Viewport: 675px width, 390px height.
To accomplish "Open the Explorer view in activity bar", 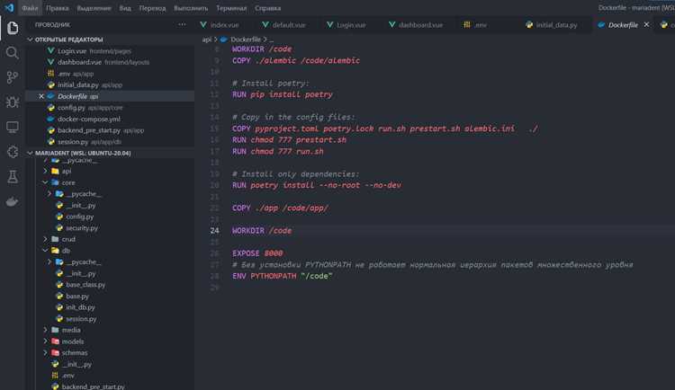I will coord(13,28).
